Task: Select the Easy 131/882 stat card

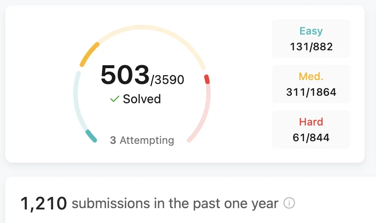Action: click(311, 38)
